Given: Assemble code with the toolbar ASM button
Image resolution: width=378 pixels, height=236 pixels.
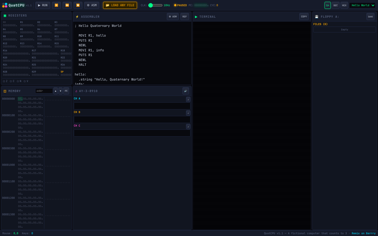Looking at the screenshot, I should [92, 5].
